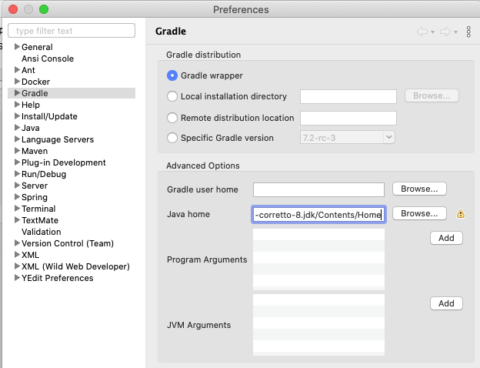Click Browse next to Gradle user home
This screenshot has width=480, height=368.
(x=419, y=189)
